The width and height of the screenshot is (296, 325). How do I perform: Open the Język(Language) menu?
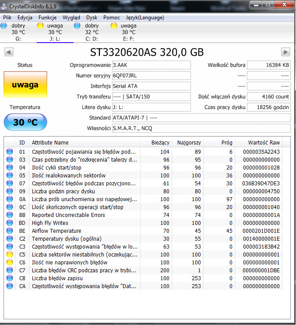click(145, 18)
